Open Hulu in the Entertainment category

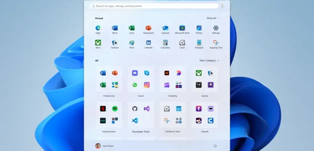(103, 120)
